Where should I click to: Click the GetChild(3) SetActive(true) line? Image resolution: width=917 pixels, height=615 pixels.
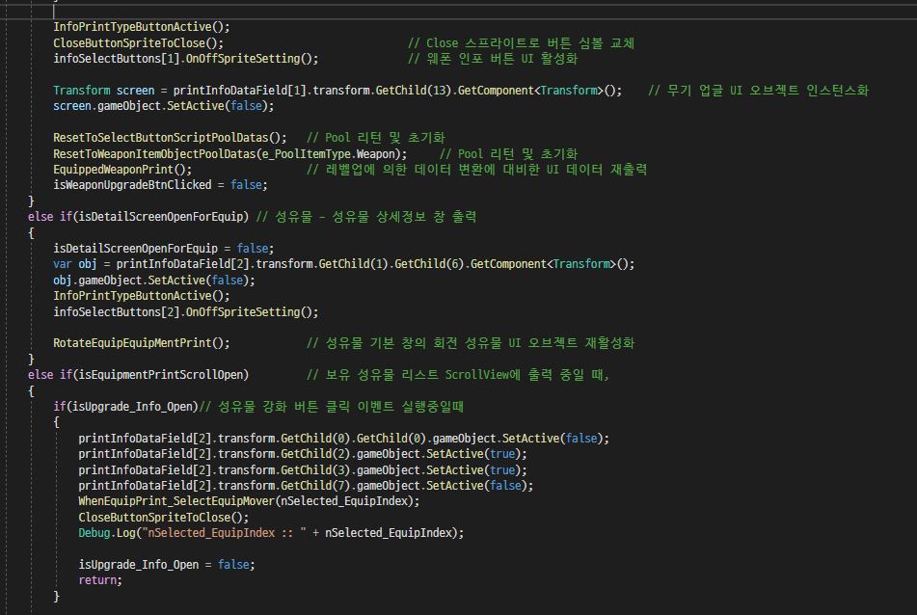coord(303,470)
